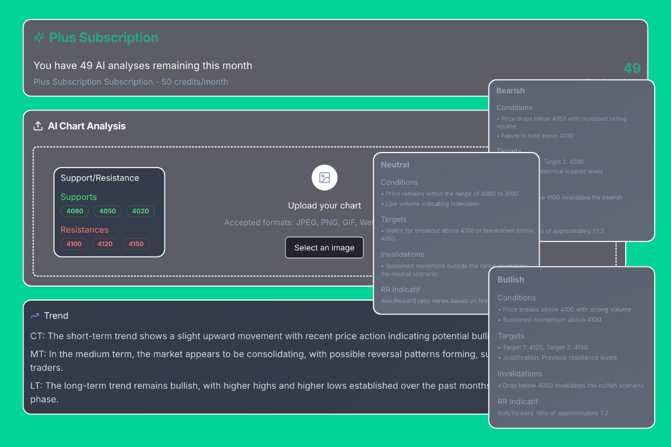Click the upload icon next to AI Chart Analysis
This screenshot has width=671, height=447.
coord(38,126)
